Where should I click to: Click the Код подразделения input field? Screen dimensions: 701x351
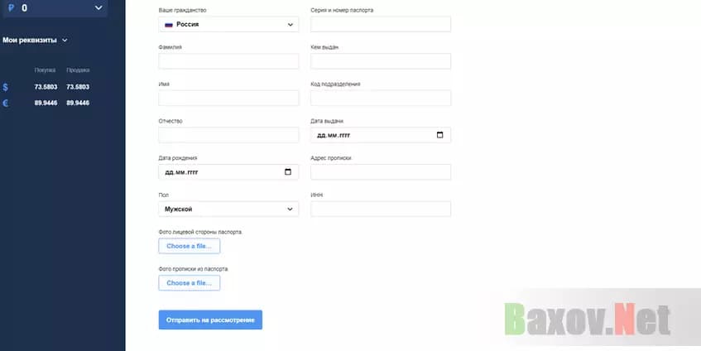381,99
